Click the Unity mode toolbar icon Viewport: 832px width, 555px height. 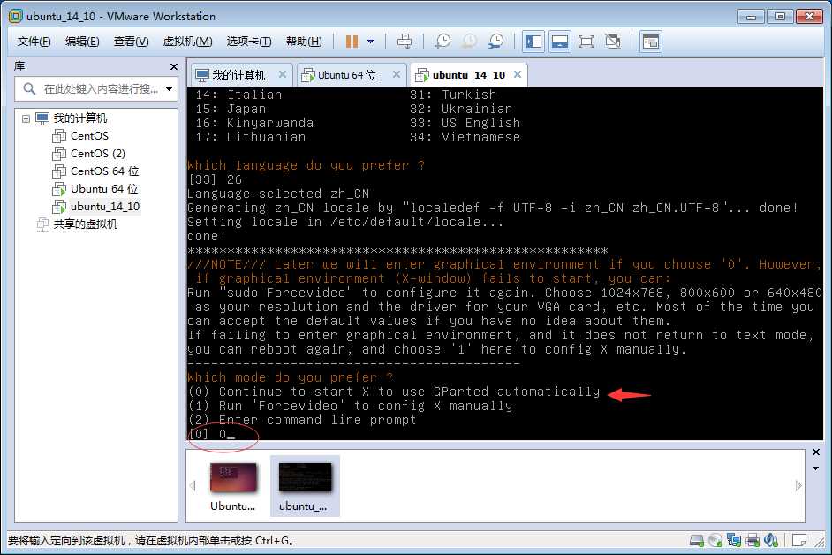613,42
